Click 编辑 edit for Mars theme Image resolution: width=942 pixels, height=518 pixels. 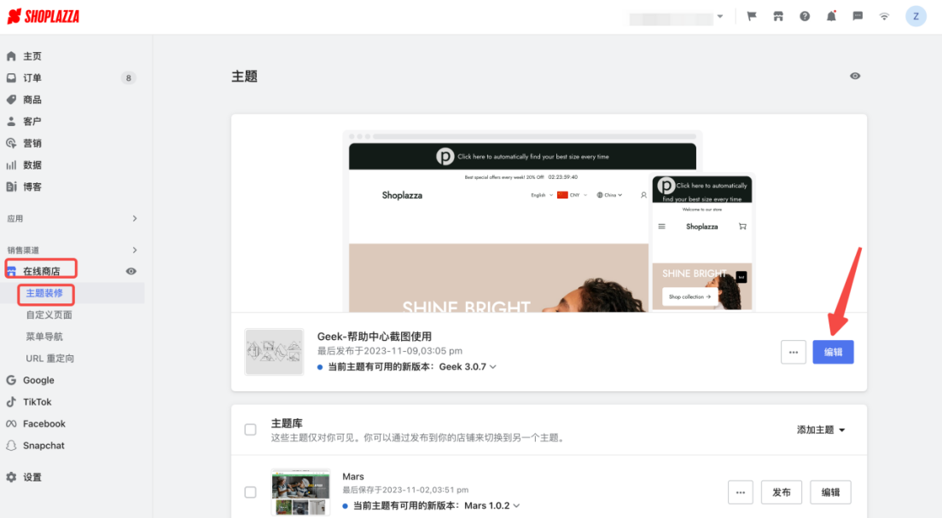(x=830, y=492)
